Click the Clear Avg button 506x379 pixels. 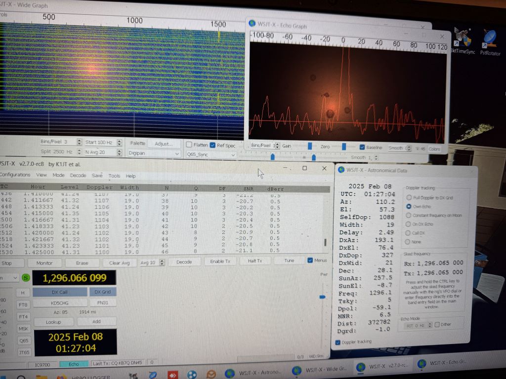point(120,263)
